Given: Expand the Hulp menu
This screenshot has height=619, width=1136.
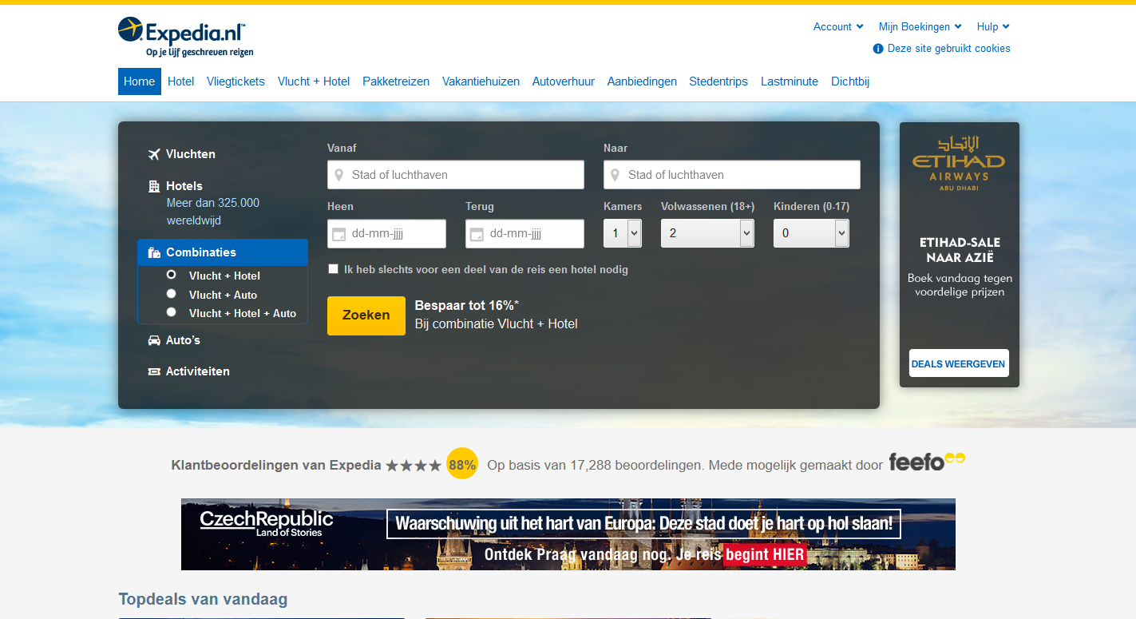Looking at the screenshot, I should click(x=993, y=26).
